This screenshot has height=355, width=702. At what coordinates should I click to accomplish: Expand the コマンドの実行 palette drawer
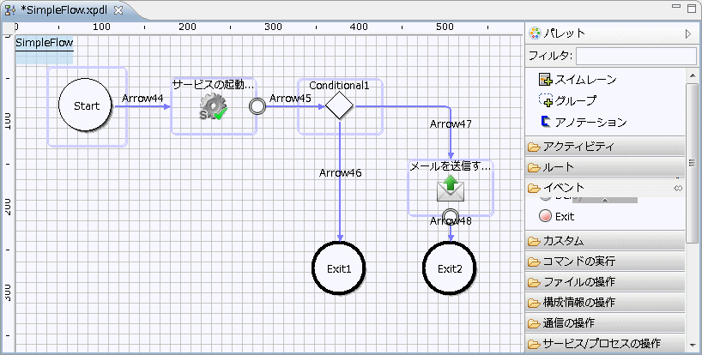point(605,262)
